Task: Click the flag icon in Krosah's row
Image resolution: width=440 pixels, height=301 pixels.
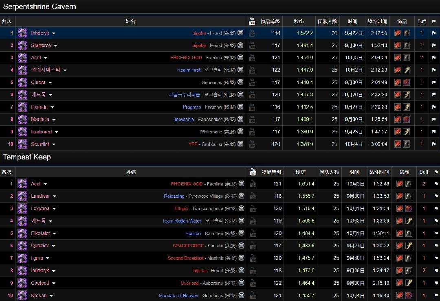Action: 435,295
